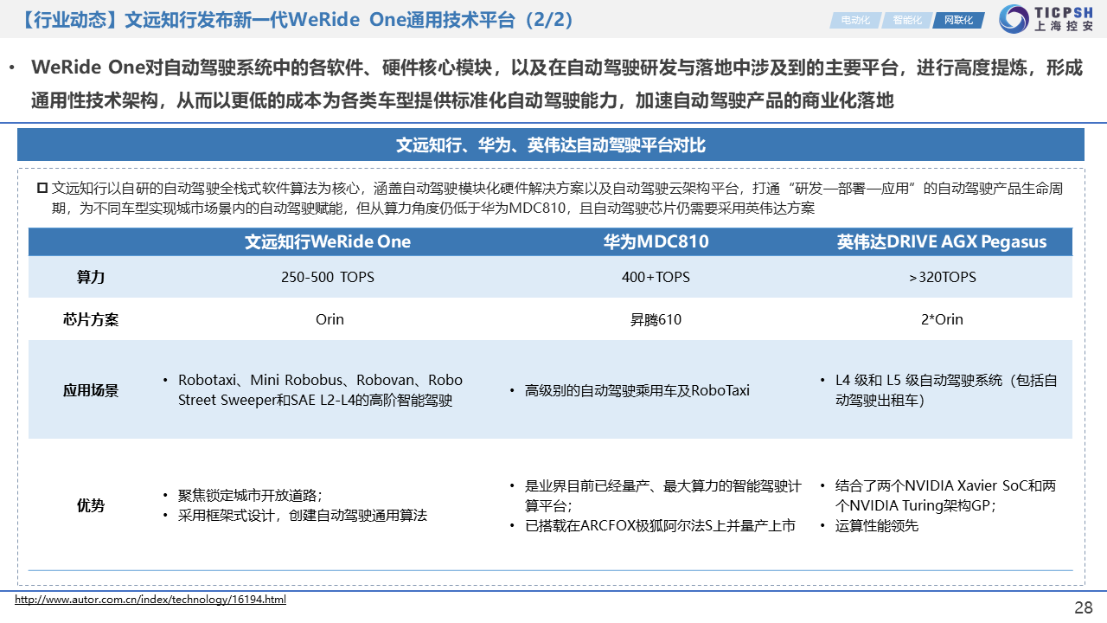1107x623 pixels.
Task: Select the 芯片方案 row label
Action: coord(91,319)
